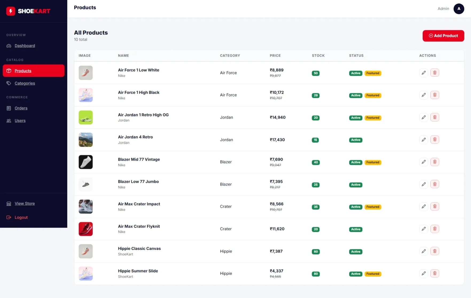The image size is (471, 298).
Task: Click the pencil icon for Blazer Mid 77 Vintage
Action: (423, 162)
